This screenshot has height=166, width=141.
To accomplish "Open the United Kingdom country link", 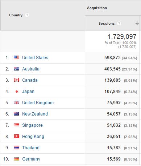I will pyautogui.click(x=38, y=103).
